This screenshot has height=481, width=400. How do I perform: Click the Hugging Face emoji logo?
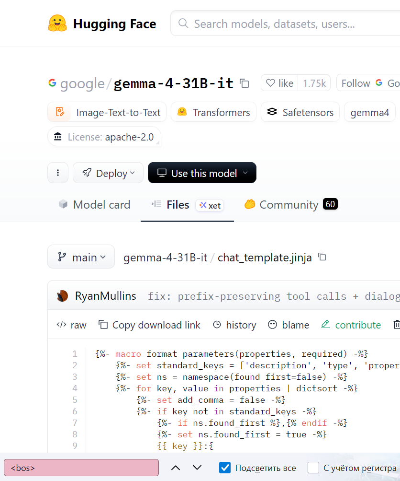[57, 23]
